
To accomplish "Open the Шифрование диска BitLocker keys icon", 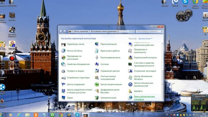I will tap(97, 91).
